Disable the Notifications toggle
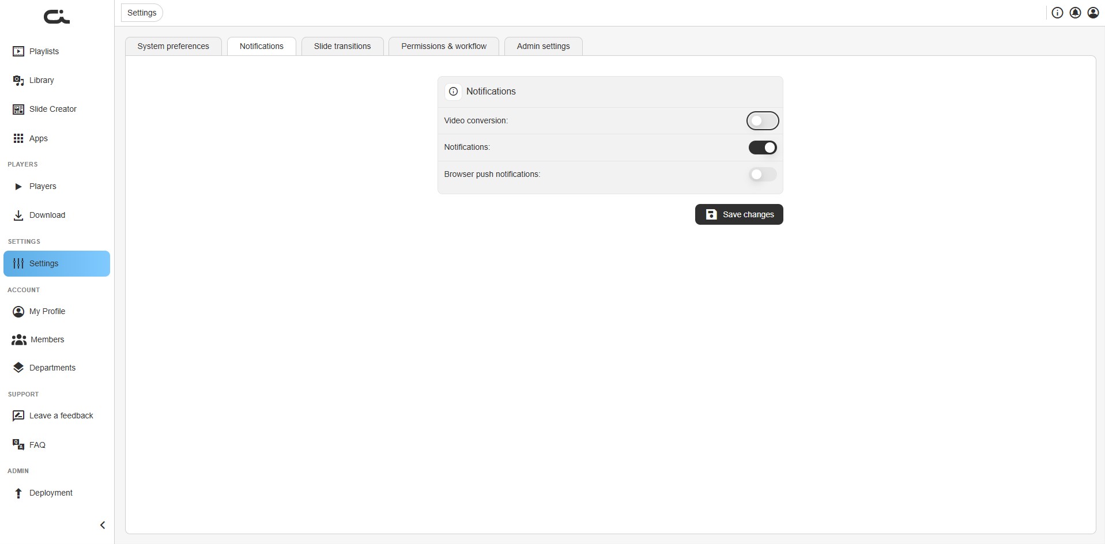Screen dimensions: 1105x544 click(763, 148)
